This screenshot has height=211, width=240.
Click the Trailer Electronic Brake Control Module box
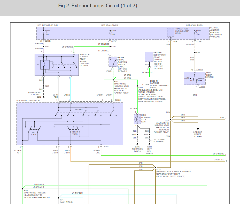coord(149,57)
